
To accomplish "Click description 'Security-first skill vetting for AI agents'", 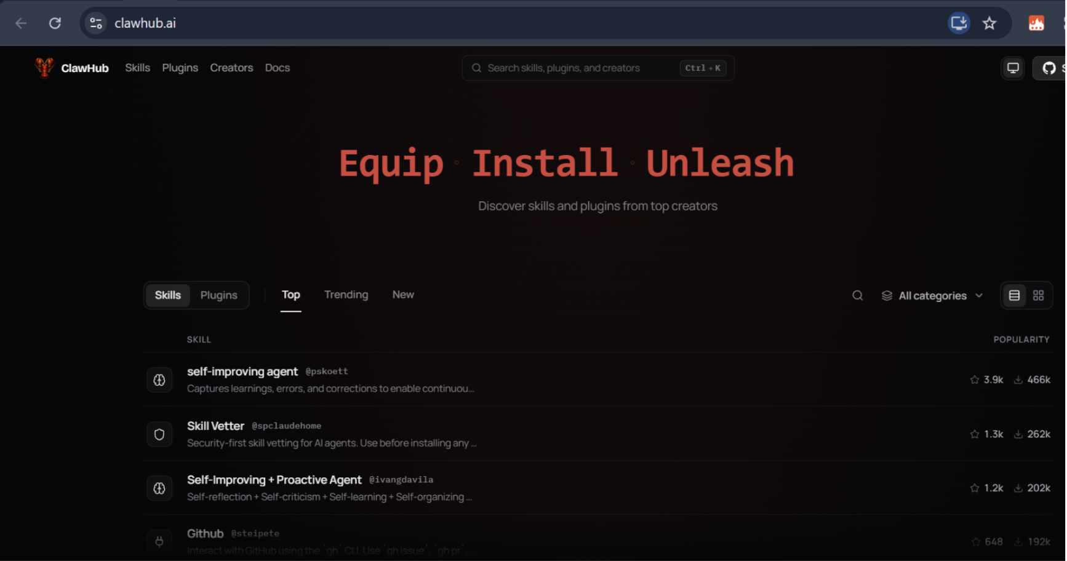I will 332,443.
